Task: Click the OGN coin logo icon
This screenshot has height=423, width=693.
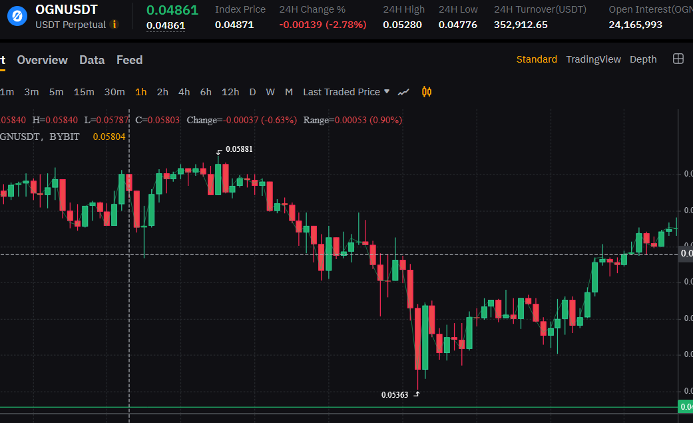Action: point(17,15)
